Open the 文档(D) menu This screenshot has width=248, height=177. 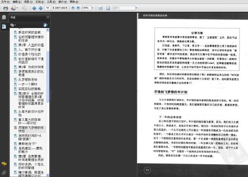[40, 2]
